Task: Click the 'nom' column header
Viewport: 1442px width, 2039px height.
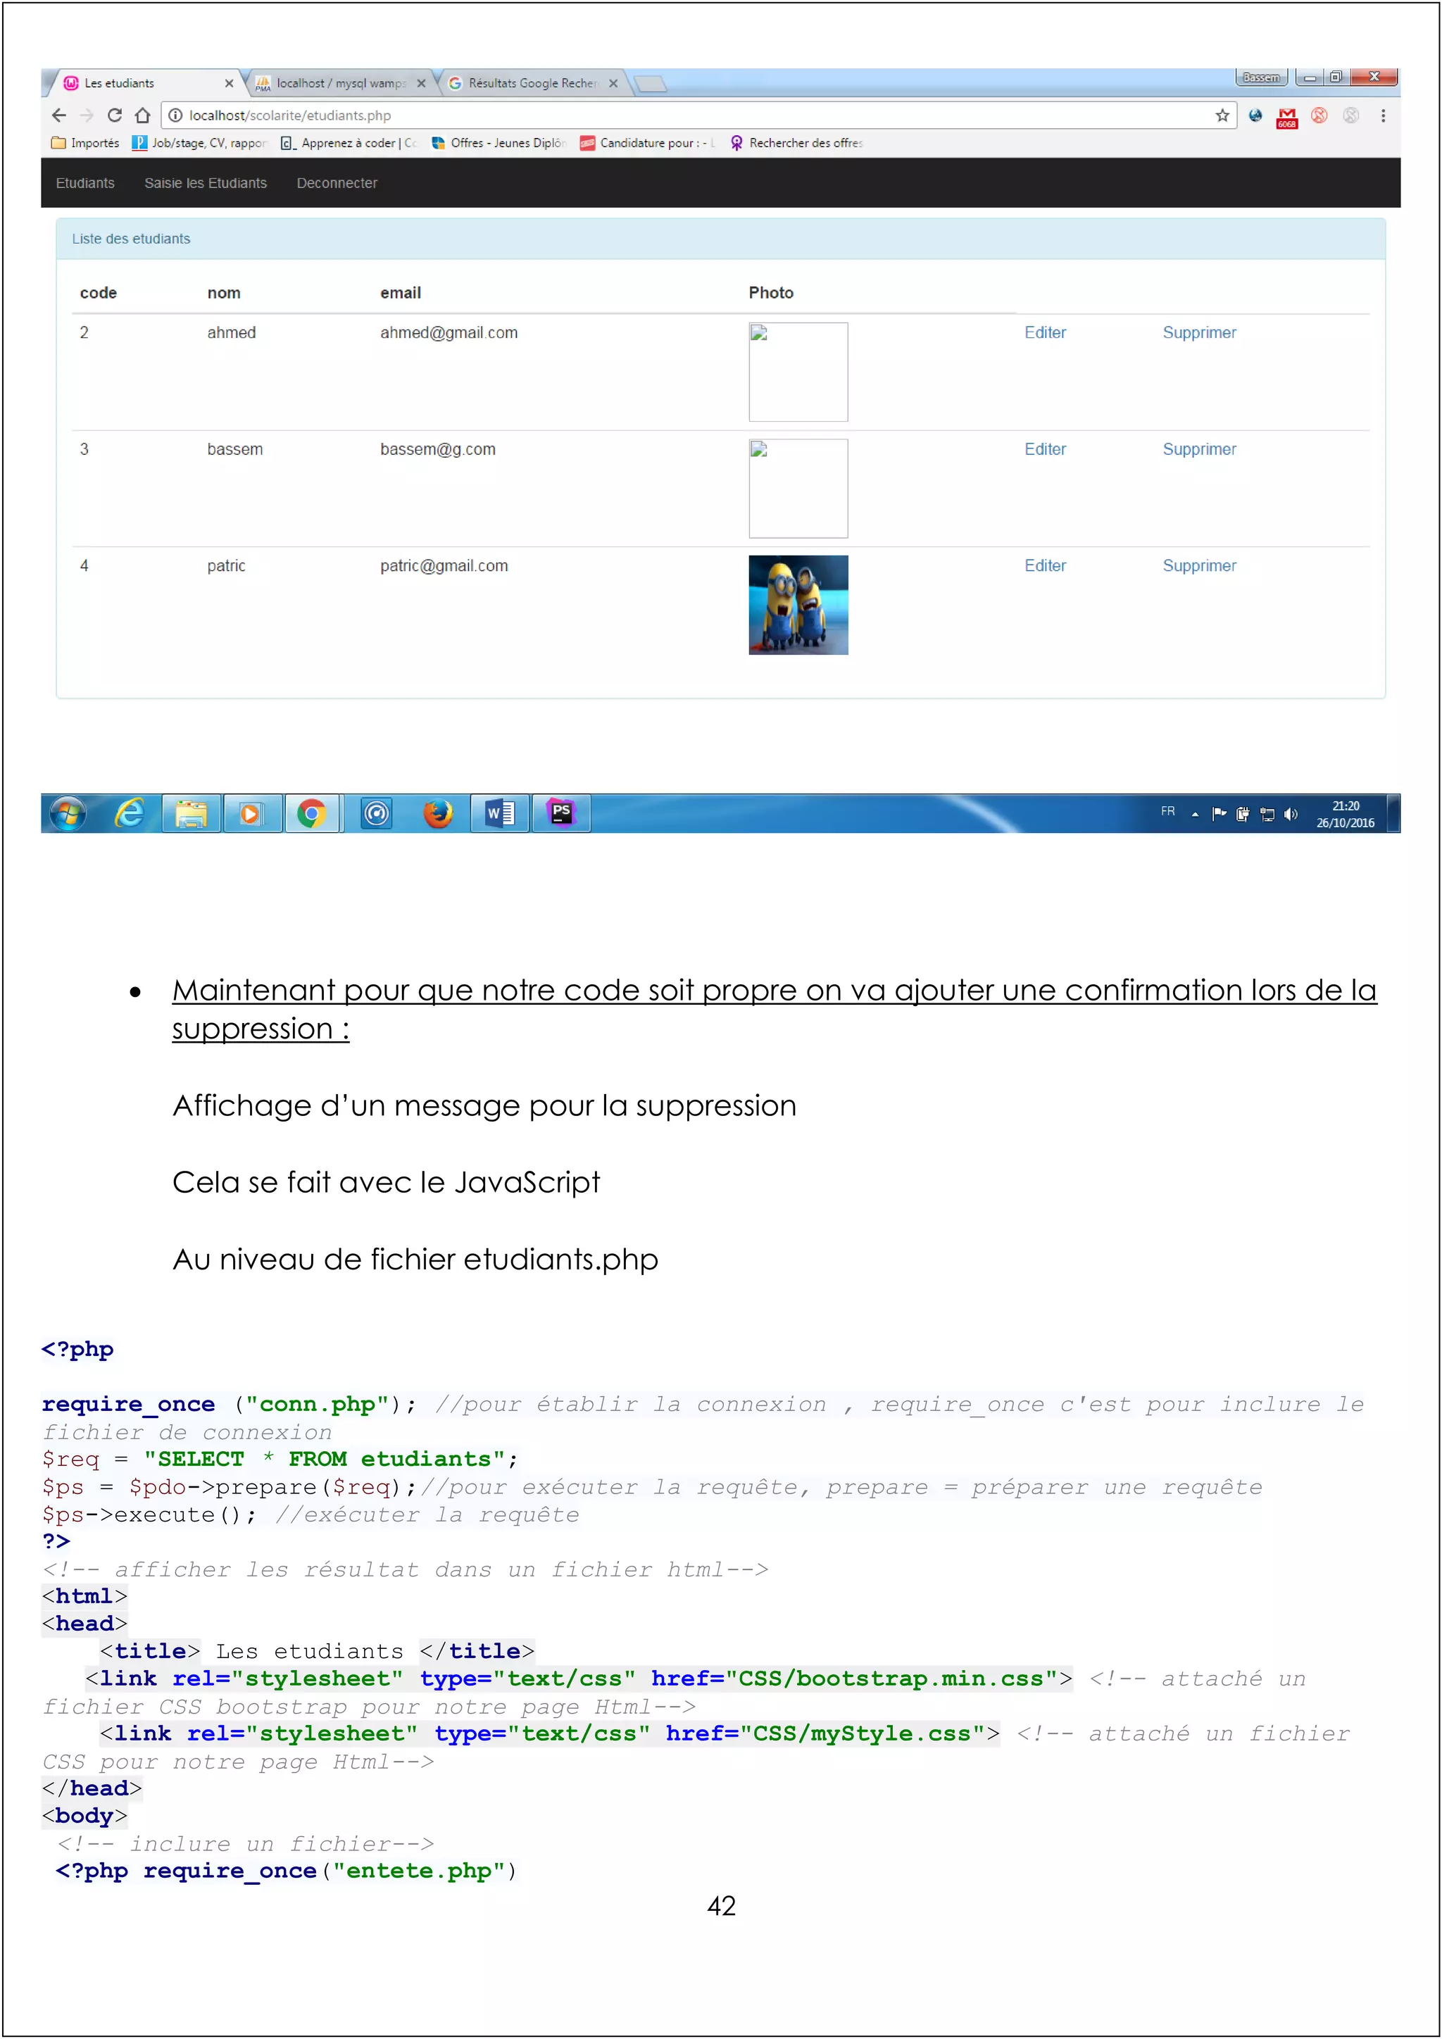Action: (x=224, y=293)
